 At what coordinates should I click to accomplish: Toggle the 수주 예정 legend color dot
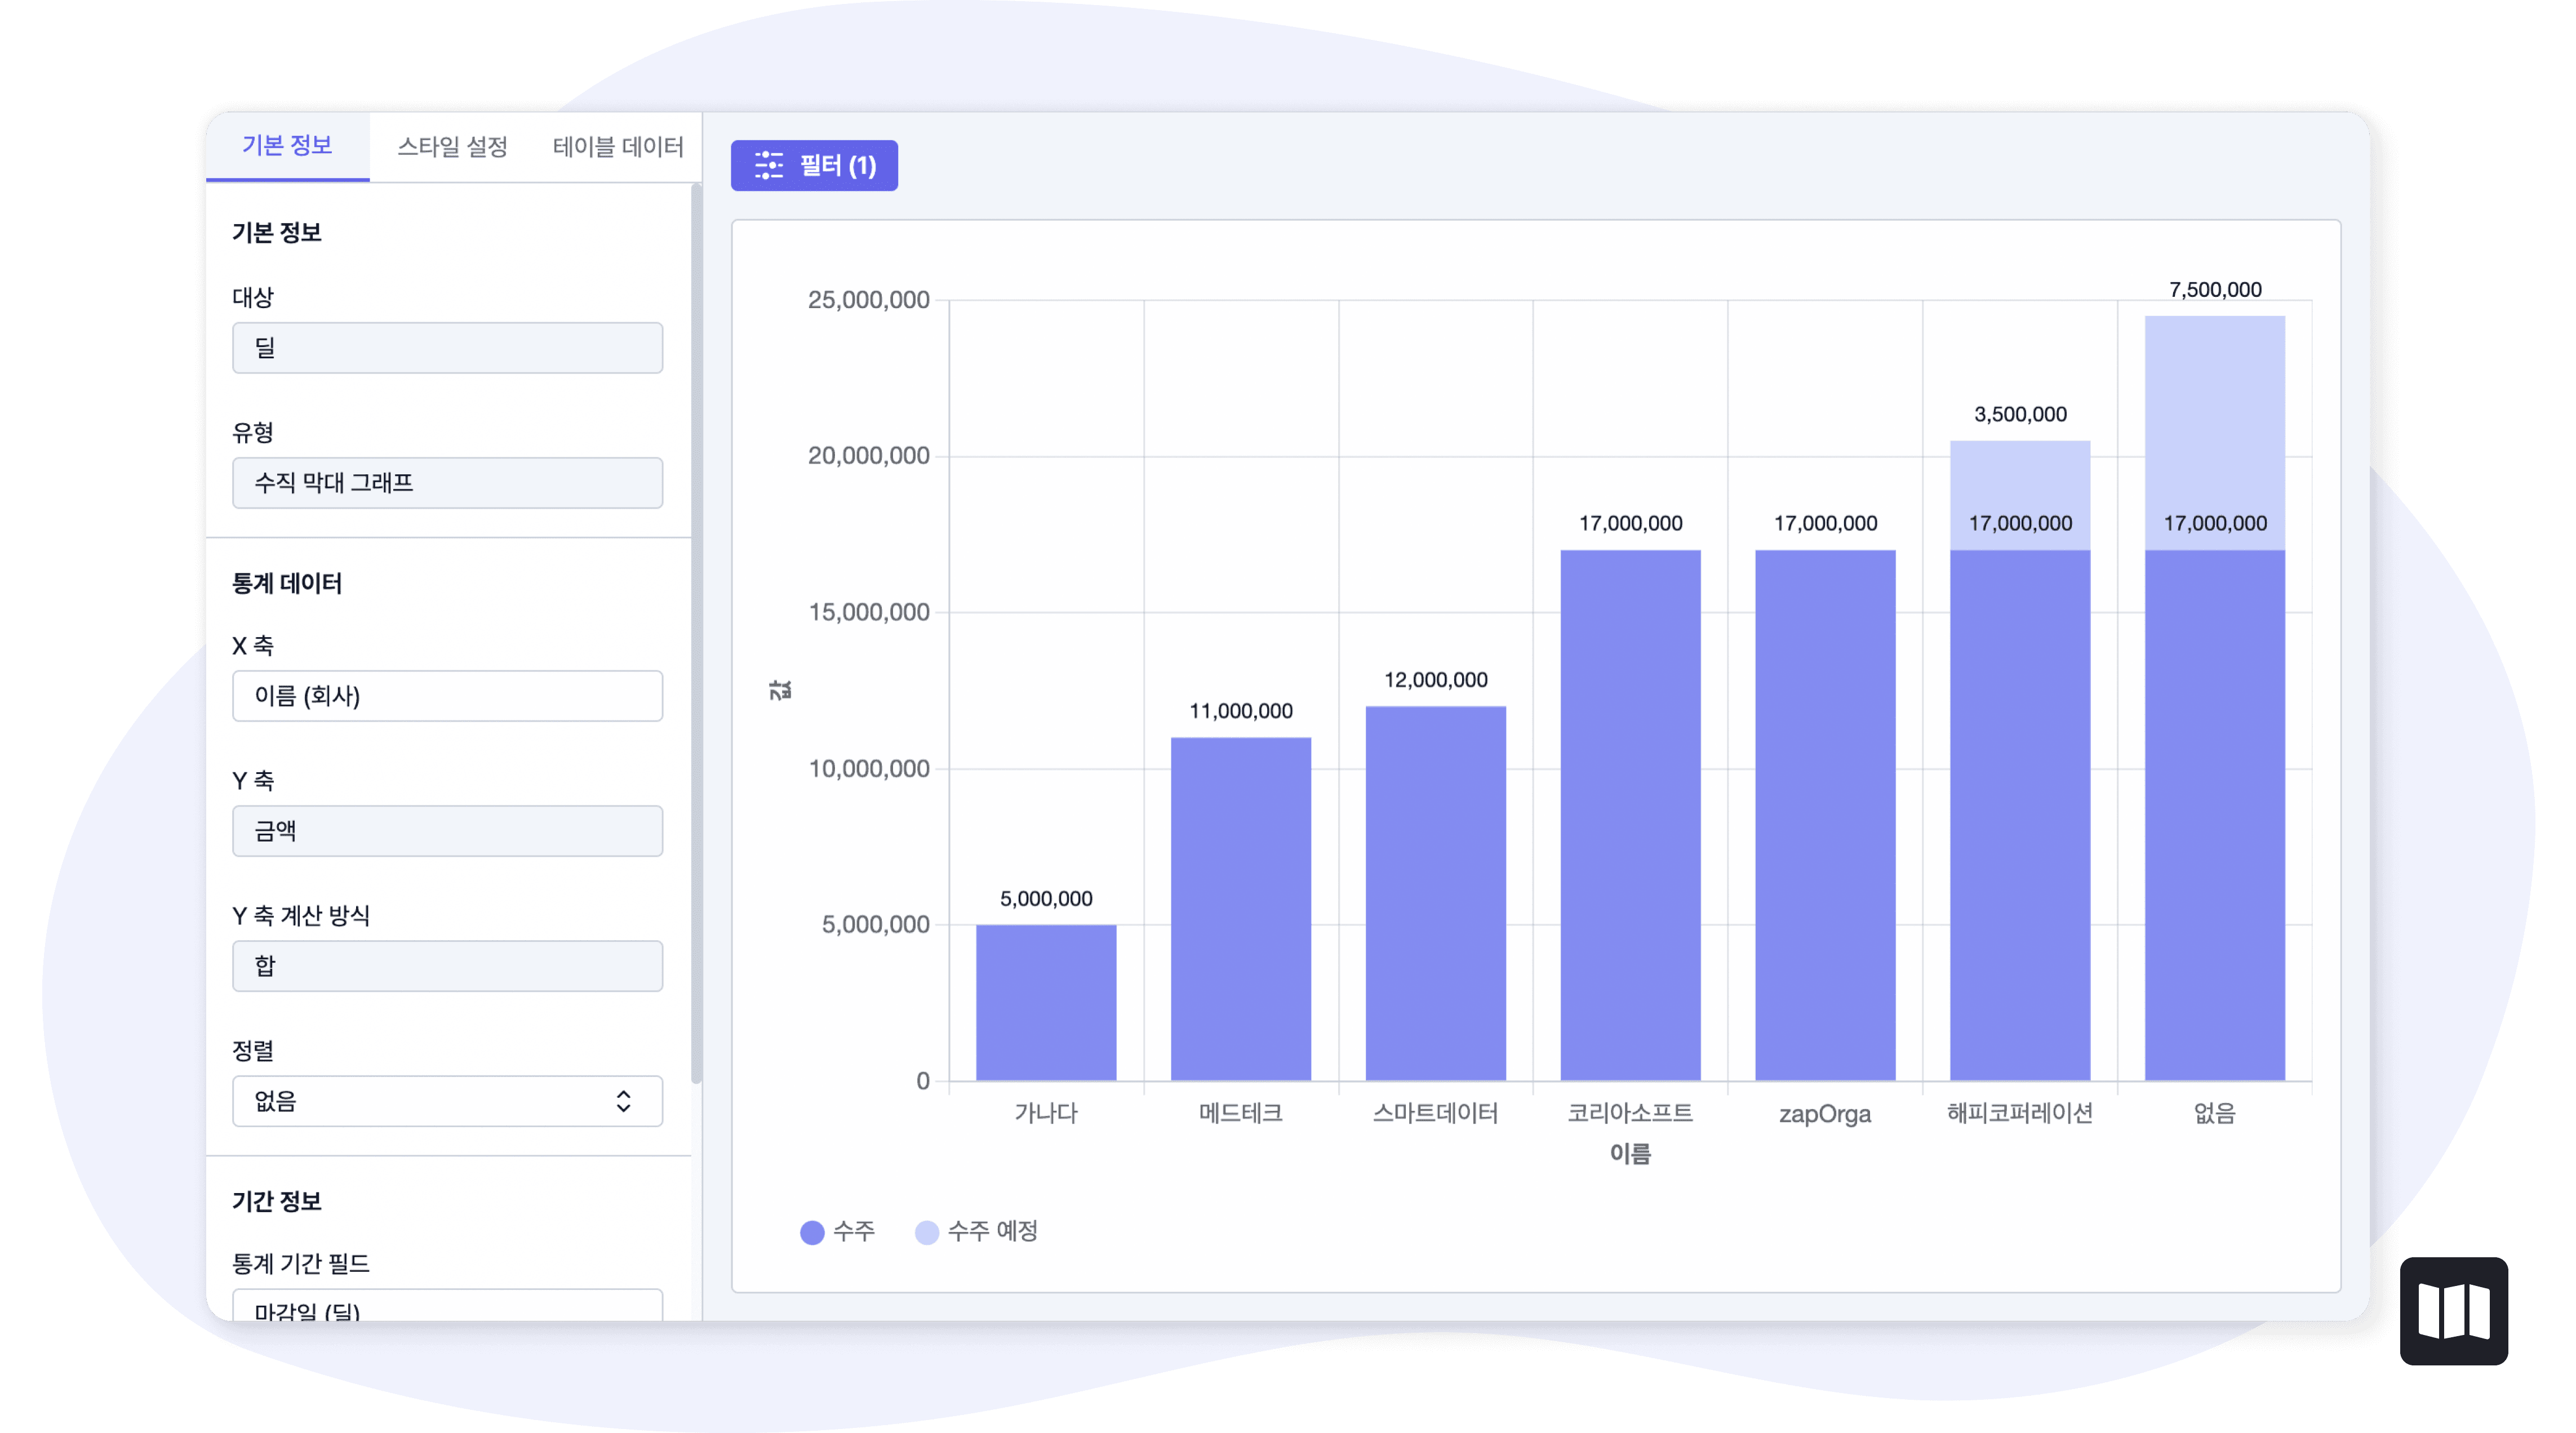[x=927, y=1232]
